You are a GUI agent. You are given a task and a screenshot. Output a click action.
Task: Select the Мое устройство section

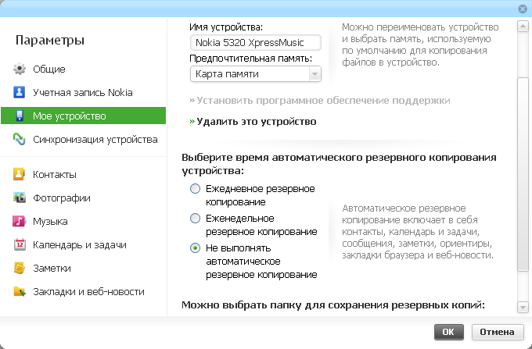(83, 116)
